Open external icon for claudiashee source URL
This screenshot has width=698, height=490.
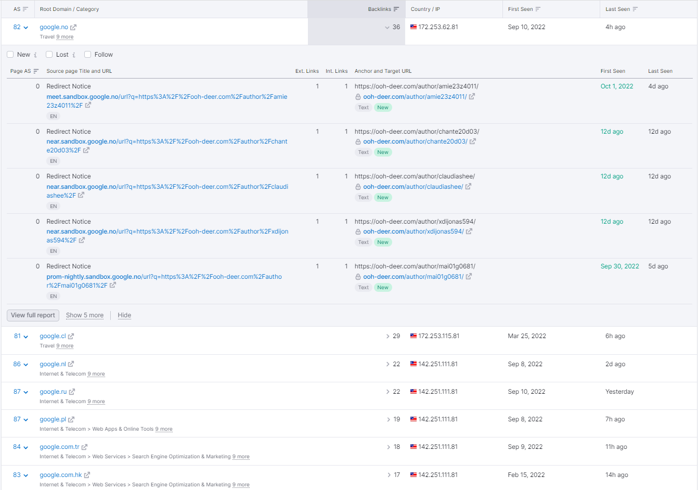pos(81,196)
